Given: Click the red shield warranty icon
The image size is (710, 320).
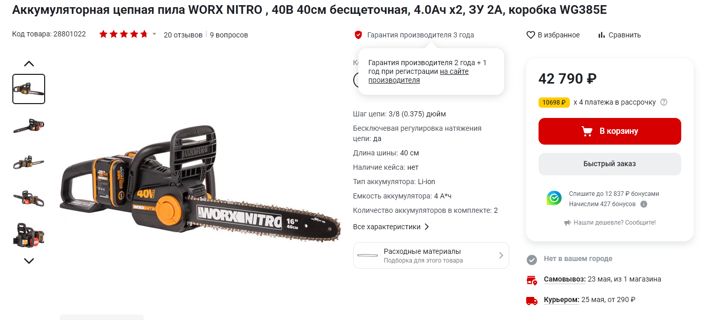Looking at the screenshot, I should click(x=358, y=35).
